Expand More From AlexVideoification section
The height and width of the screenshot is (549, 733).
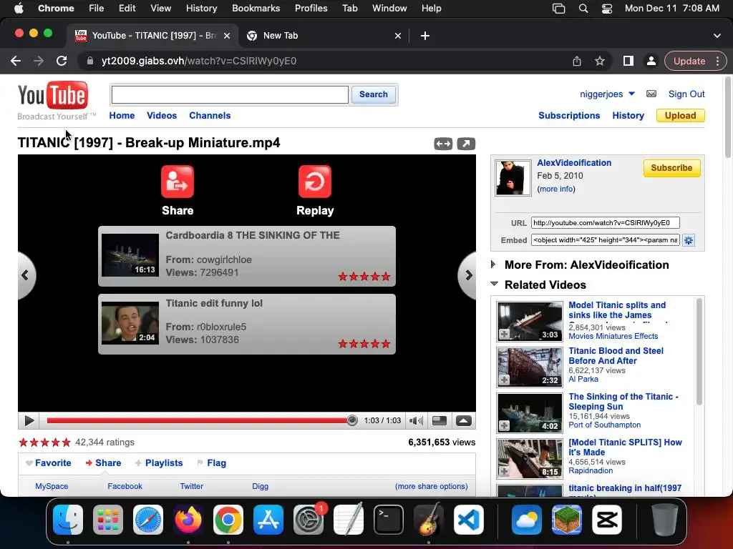pos(493,264)
